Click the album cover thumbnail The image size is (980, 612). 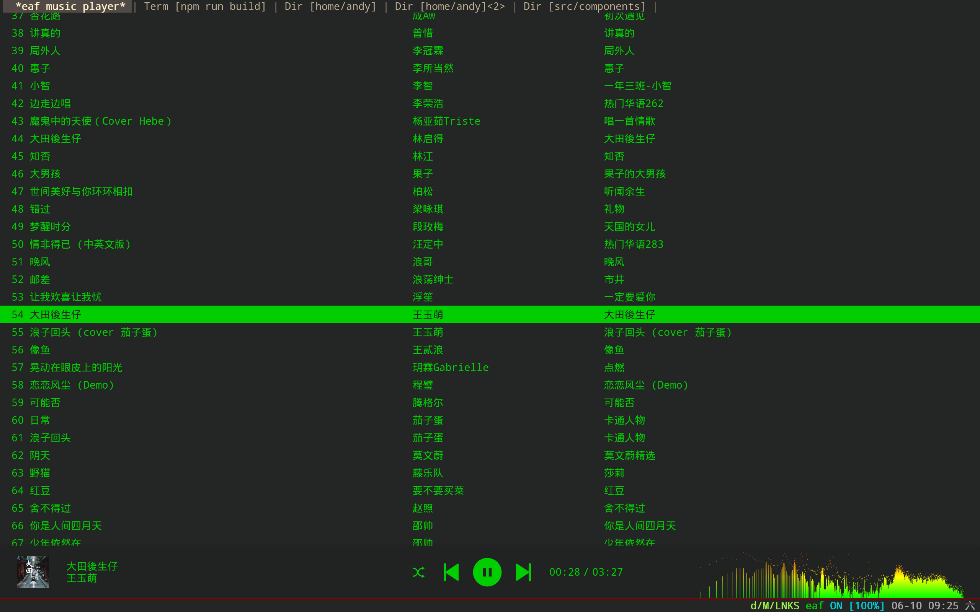click(33, 572)
